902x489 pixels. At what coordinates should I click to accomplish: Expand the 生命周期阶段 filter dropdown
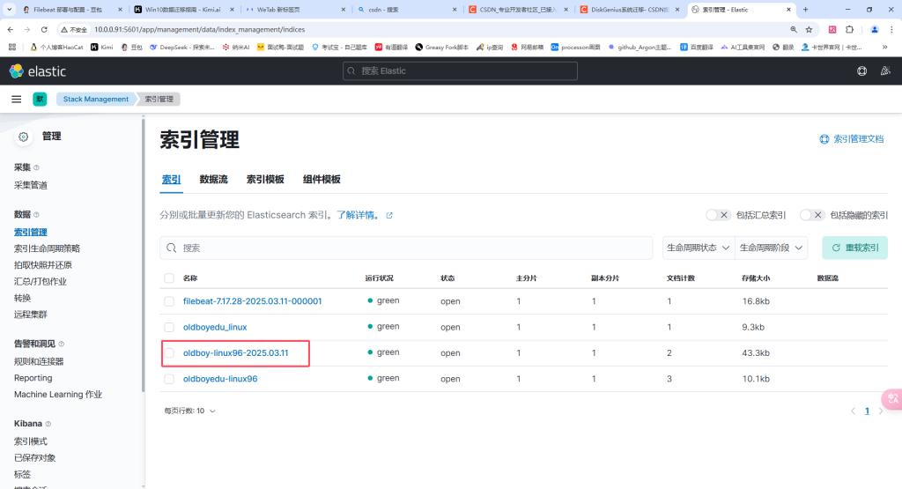772,248
